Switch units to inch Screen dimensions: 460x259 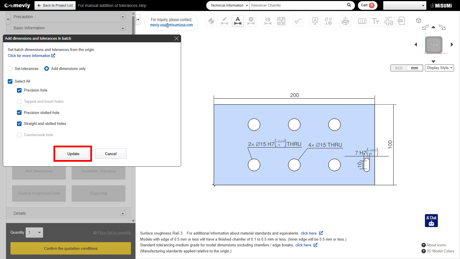click(x=398, y=68)
